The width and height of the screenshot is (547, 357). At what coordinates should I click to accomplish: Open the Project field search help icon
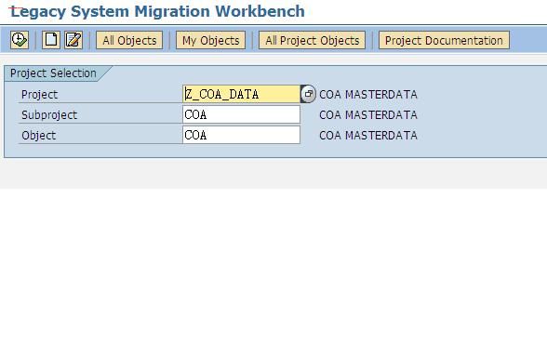point(308,94)
